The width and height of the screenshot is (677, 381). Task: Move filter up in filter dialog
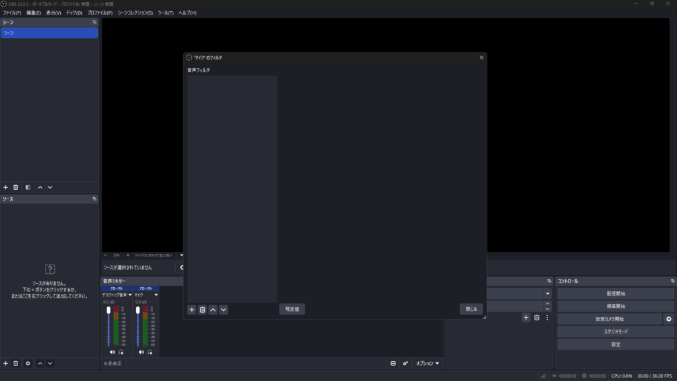coord(213,310)
